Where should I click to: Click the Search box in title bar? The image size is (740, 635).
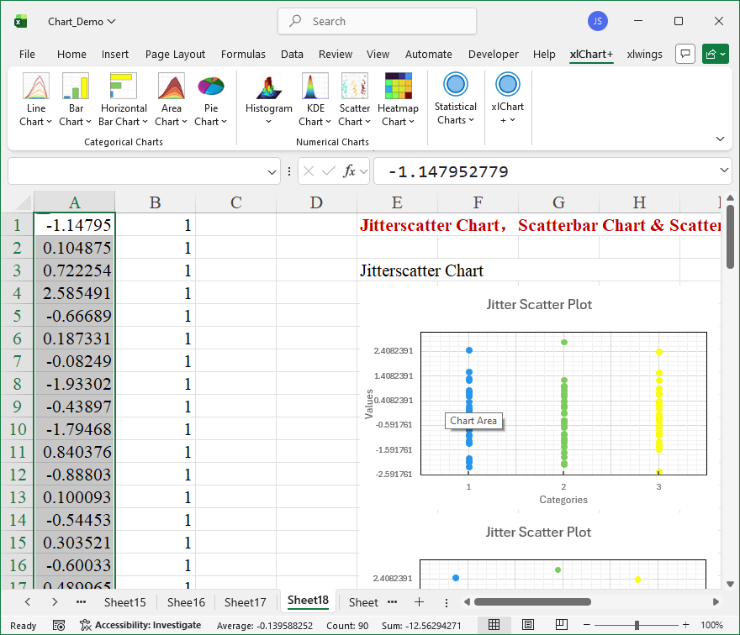[x=377, y=21]
